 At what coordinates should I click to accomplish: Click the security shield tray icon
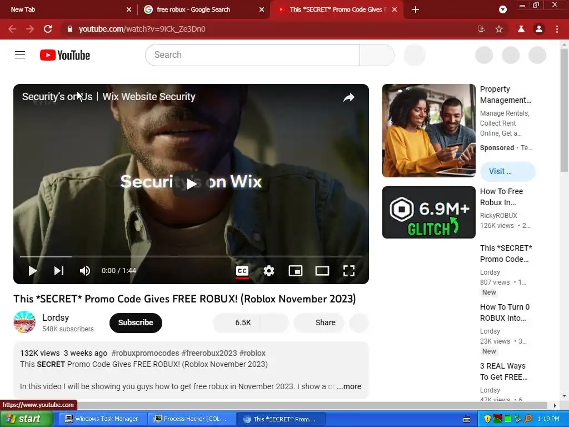coord(487,419)
